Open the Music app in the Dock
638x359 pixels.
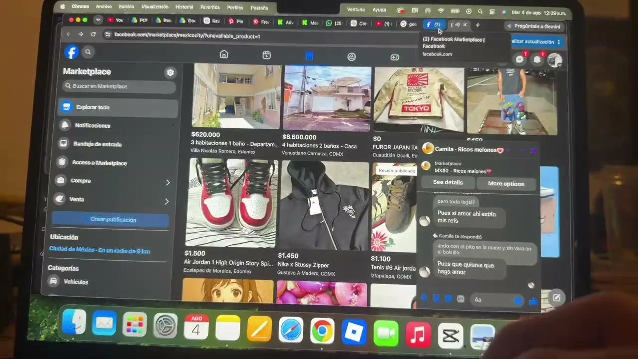click(418, 334)
